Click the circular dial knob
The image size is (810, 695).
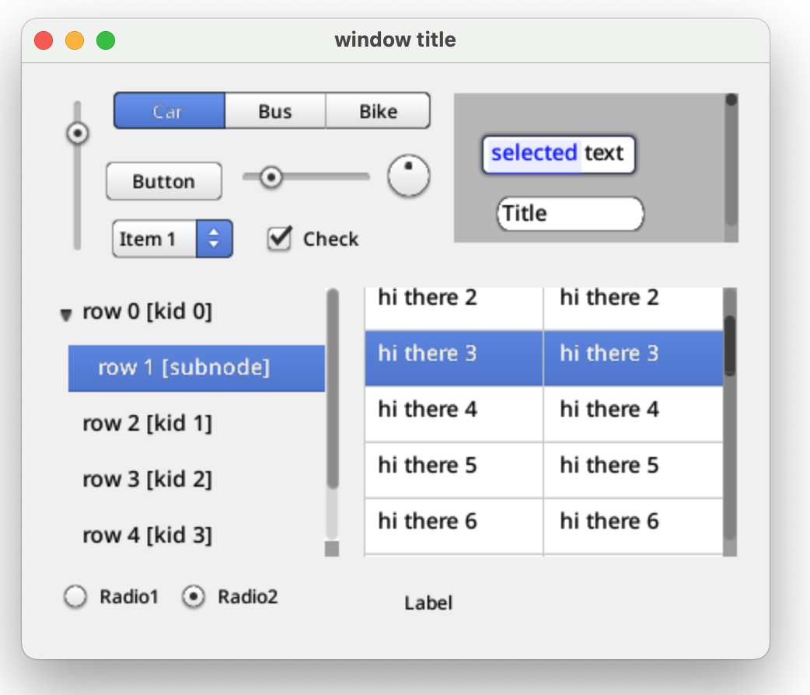[409, 176]
